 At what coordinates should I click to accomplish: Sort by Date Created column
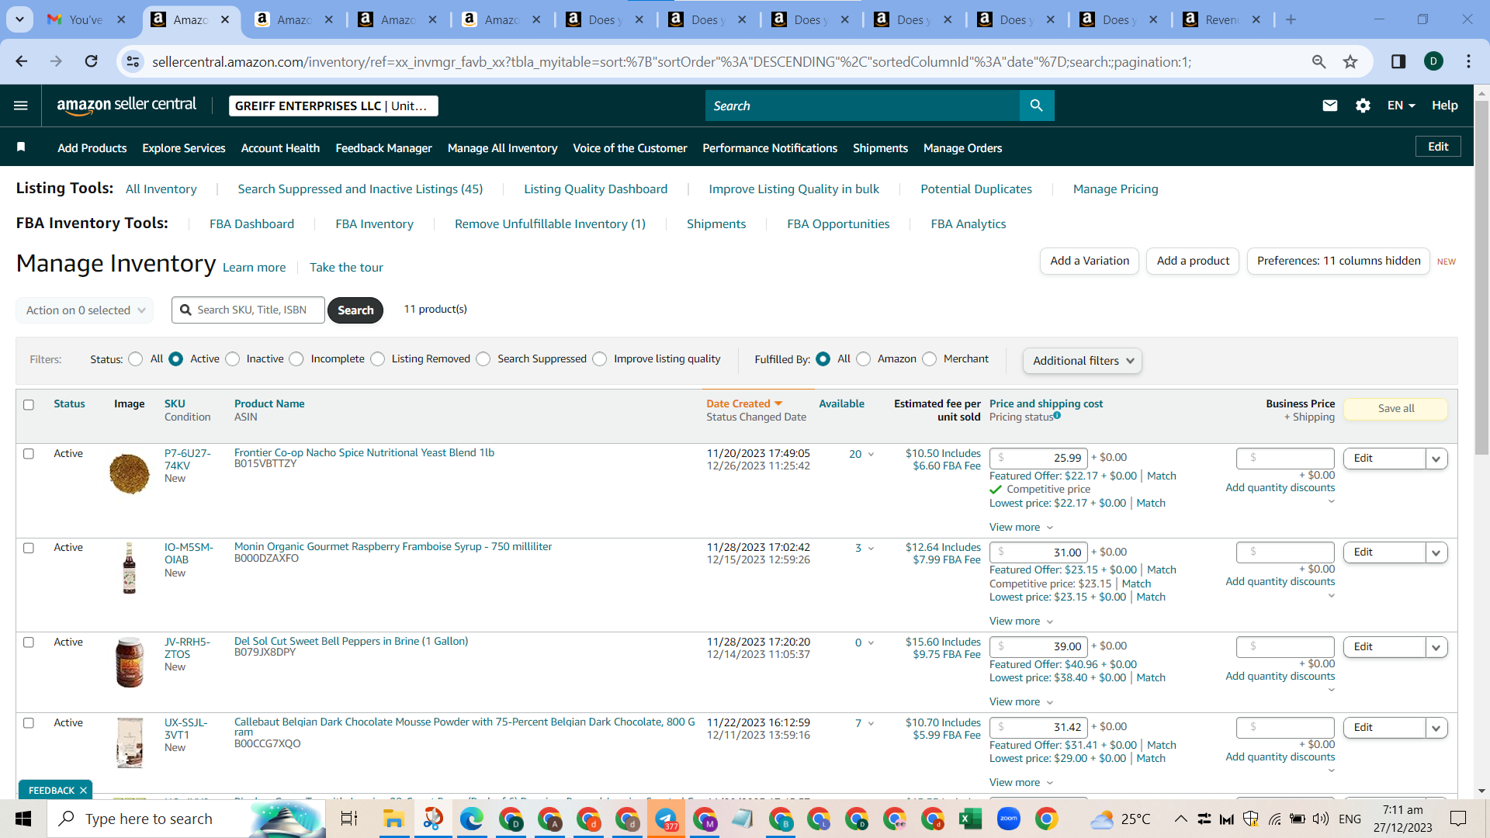(x=743, y=403)
